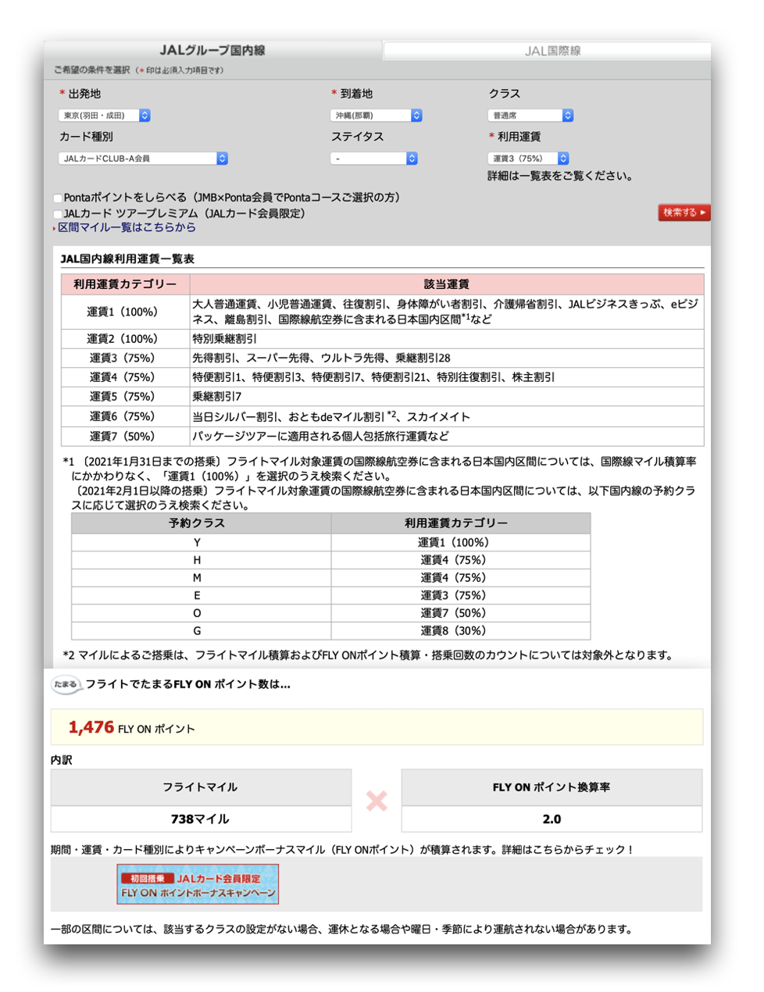Click booking class E cell
Screen dimensions: 764x992
201,595
